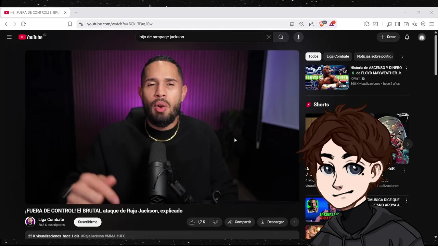Click the video player to pause

point(162,127)
